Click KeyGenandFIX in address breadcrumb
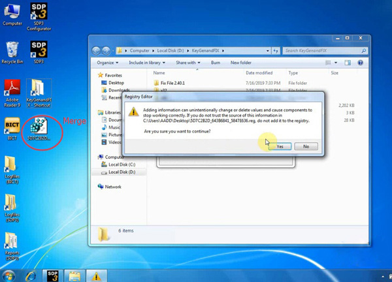Image resolution: width=392 pixels, height=282 pixels. pyautogui.click(x=206, y=51)
